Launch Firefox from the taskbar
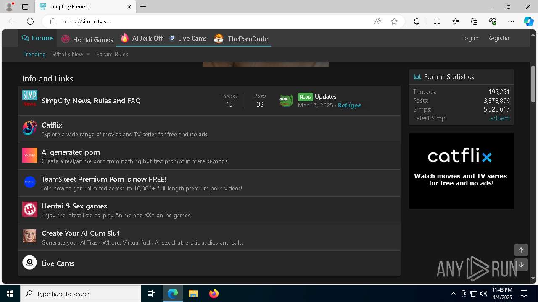 coord(214,294)
